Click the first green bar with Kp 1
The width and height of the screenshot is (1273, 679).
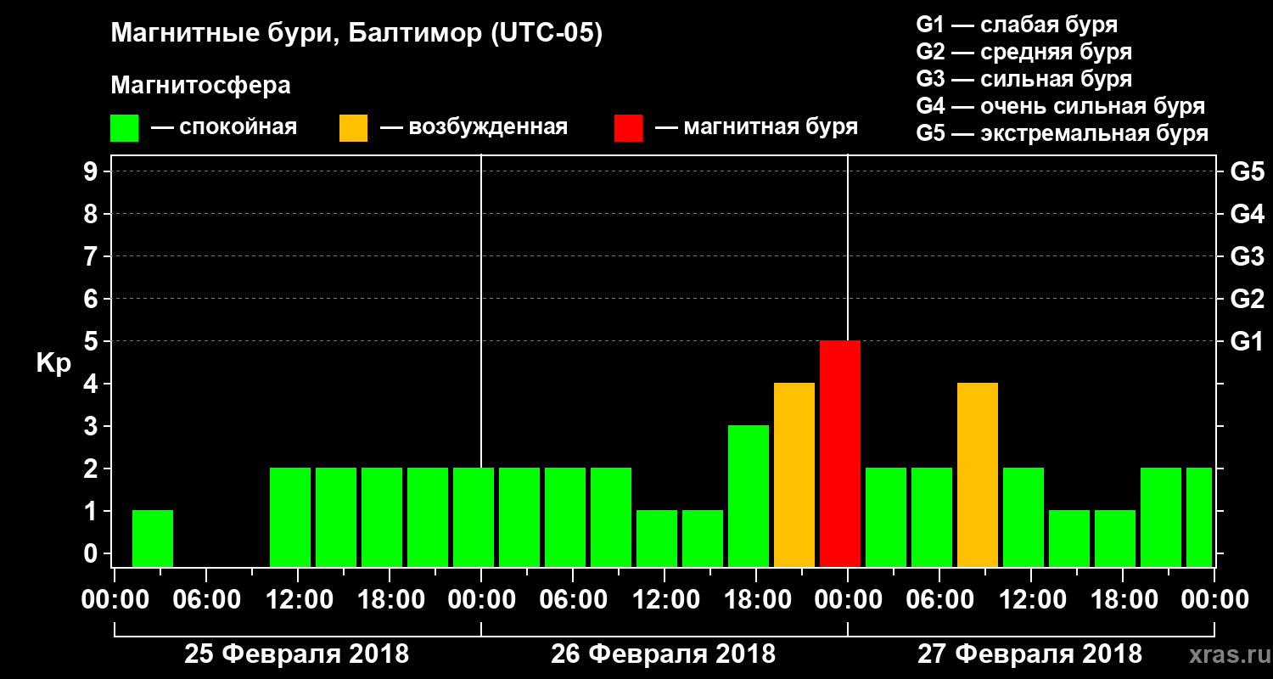[x=153, y=538]
